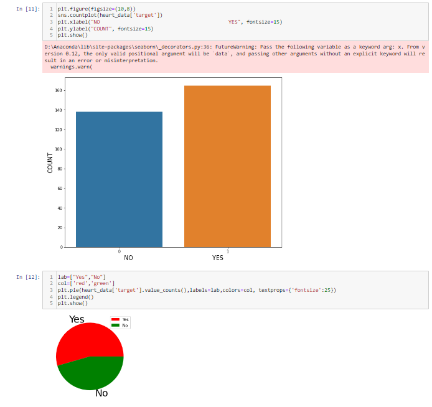Click the red Yes slice of pie chart
The image size is (432, 407).
(x=88, y=340)
